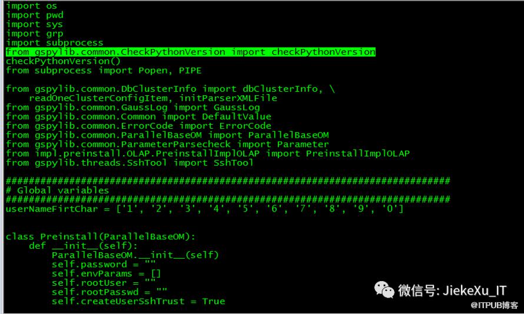Image resolution: width=524 pixels, height=314 pixels.
Task: Click the highlighted checkPythonVersion import line
Action: click(190, 52)
